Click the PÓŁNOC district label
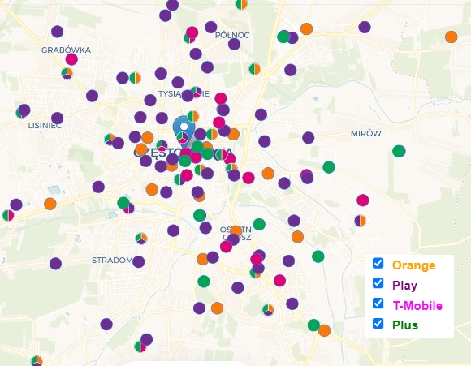The width and height of the screenshot is (471, 366). pos(232,35)
